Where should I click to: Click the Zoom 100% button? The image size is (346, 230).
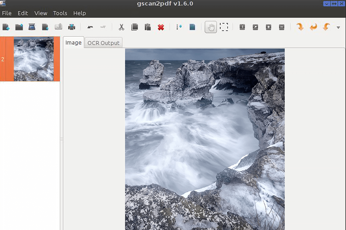click(242, 27)
